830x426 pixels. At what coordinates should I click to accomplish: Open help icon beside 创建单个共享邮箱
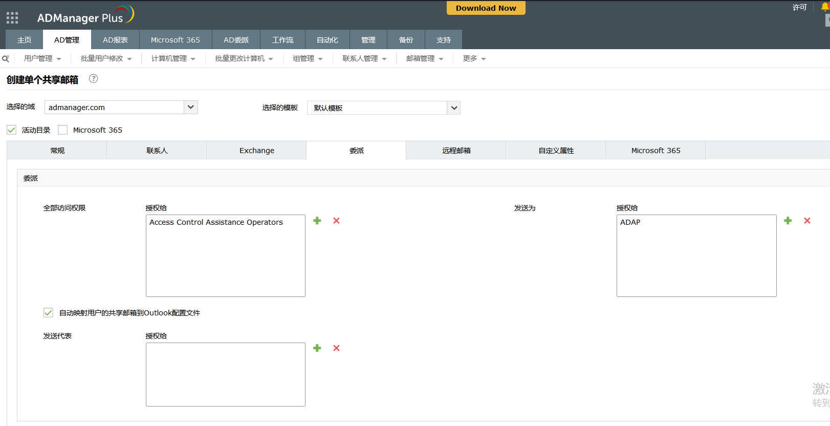[x=93, y=79]
